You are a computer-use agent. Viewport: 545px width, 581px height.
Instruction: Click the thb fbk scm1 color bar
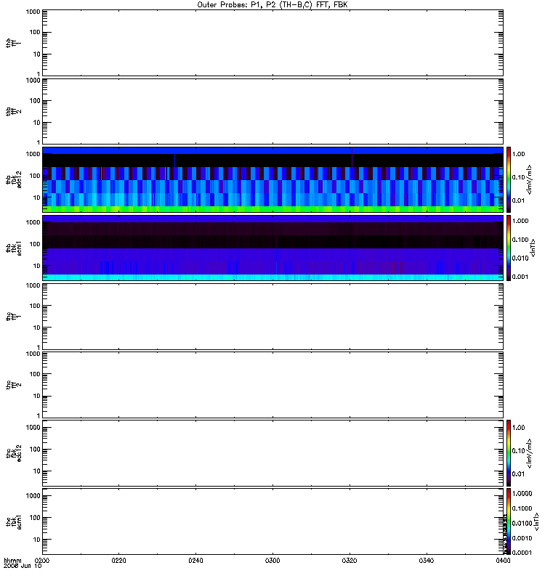coord(509,248)
